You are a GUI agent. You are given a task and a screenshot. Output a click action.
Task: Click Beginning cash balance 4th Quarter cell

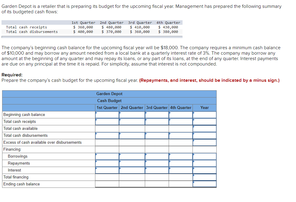click(181, 115)
